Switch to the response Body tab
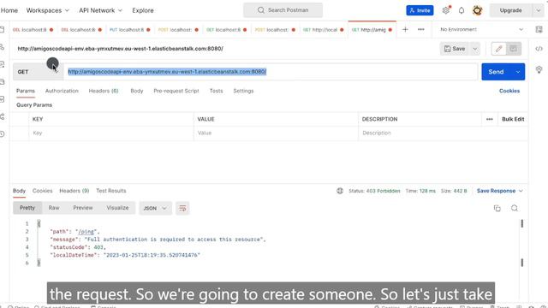The height and width of the screenshot is (308, 548). click(19, 191)
